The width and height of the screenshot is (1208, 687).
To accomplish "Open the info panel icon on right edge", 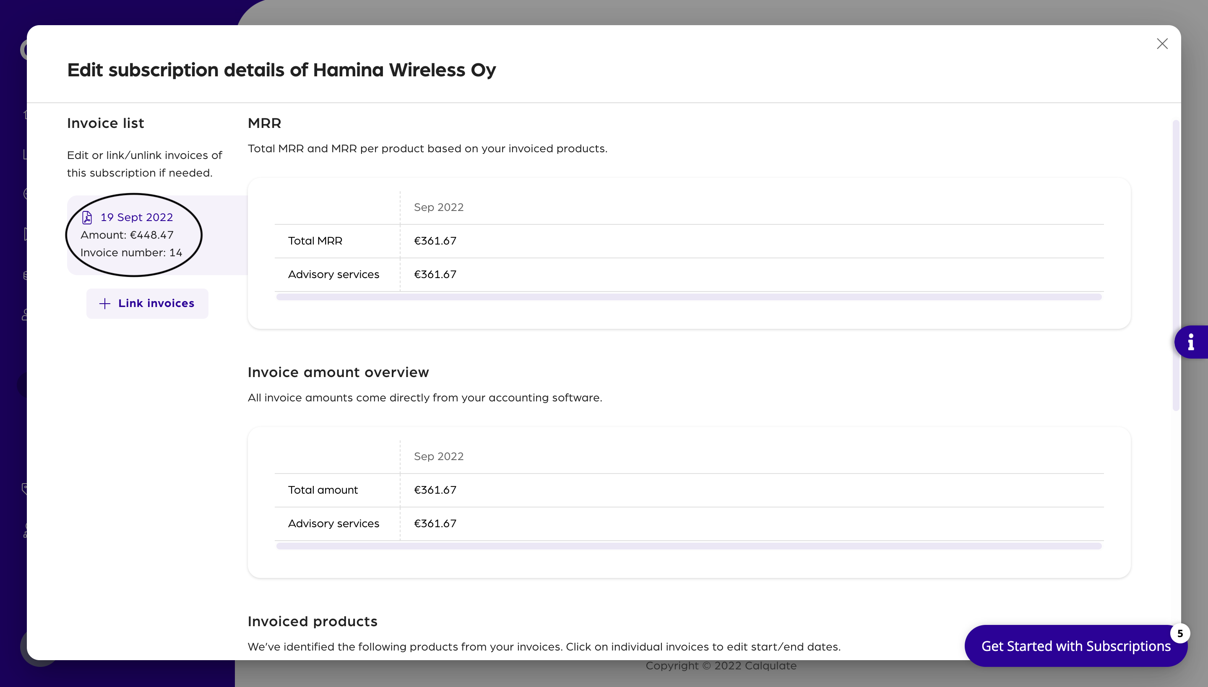I will click(x=1191, y=342).
